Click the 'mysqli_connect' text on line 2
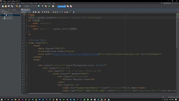Image resolution: width=179 pixels, height=101 pixels. click(x=46, y=18)
